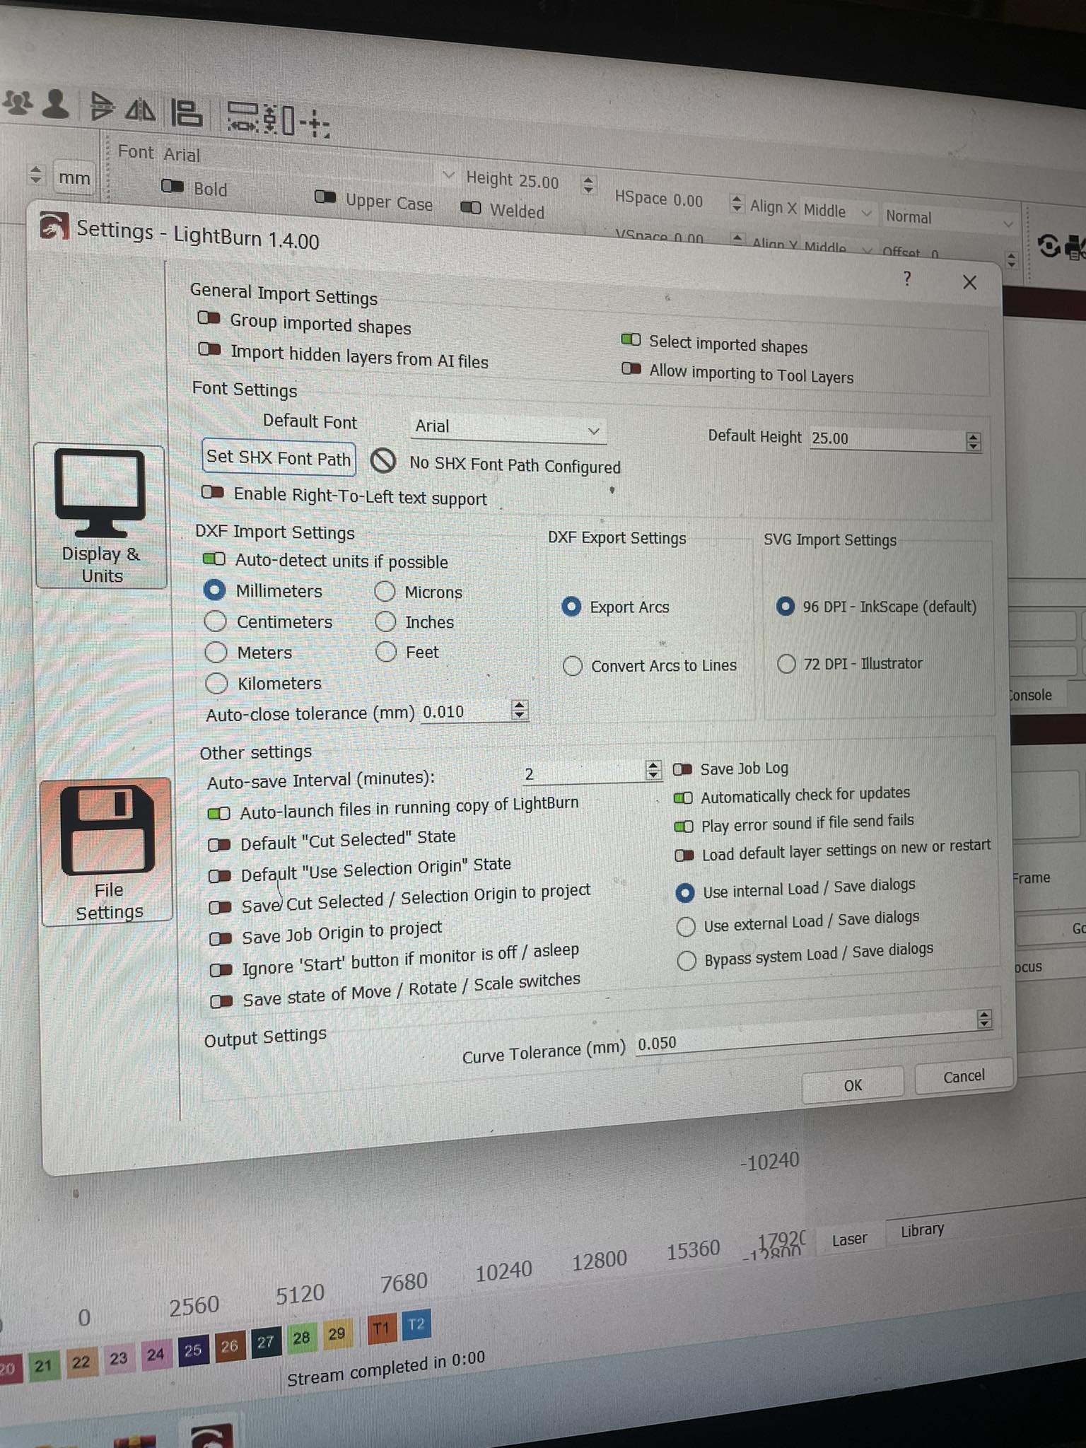Open the Display & Units settings page

[101, 516]
